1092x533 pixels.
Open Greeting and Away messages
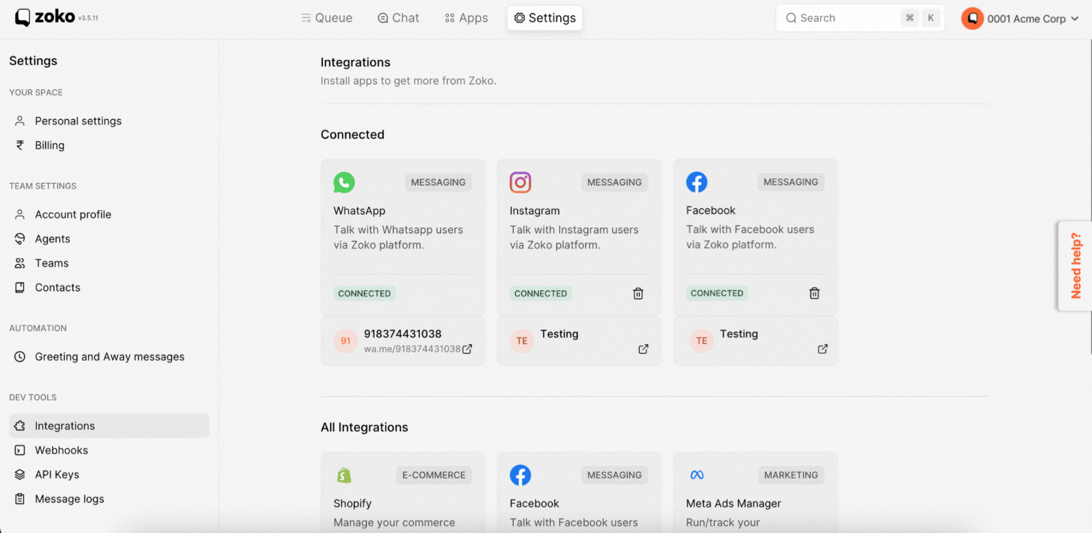[x=109, y=356]
